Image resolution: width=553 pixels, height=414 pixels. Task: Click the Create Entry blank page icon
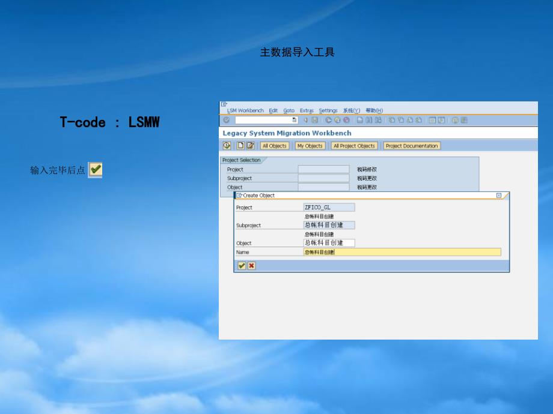240,145
